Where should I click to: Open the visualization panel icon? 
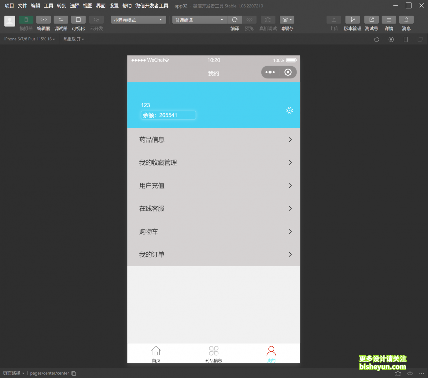pyautogui.click(x=78, y=20)
